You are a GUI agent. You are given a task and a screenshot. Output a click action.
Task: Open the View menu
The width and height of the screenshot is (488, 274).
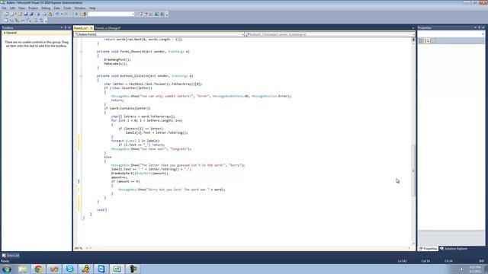[21, 8]
